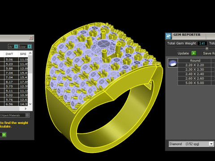
Task: Click the green Update arrow button
Action: click(194, 53)
